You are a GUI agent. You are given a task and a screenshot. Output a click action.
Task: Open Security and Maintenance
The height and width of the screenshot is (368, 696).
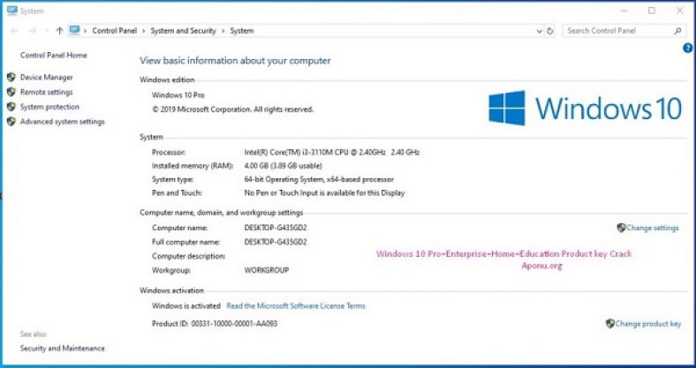point(63,348)
